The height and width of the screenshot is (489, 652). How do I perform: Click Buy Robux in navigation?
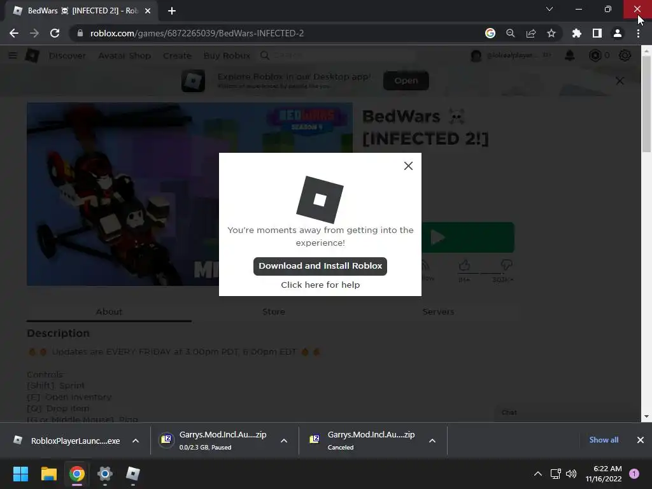tap(227, 55)
